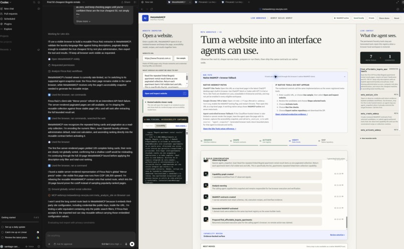
Task: Select the Ship step tab
Action: 332,141
